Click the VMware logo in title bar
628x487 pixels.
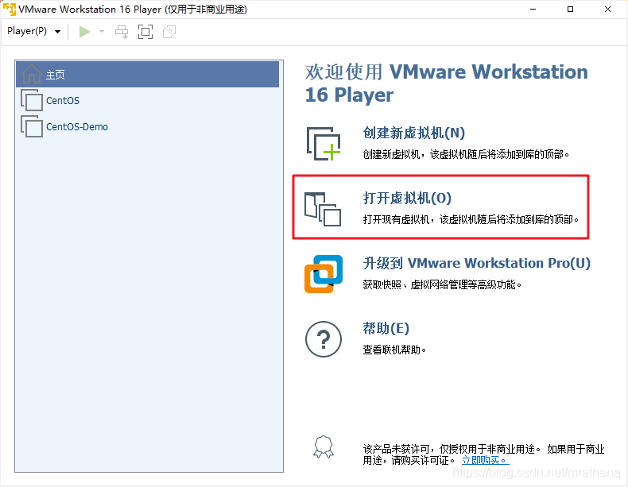pyautogui.click(x=10, y=9)
